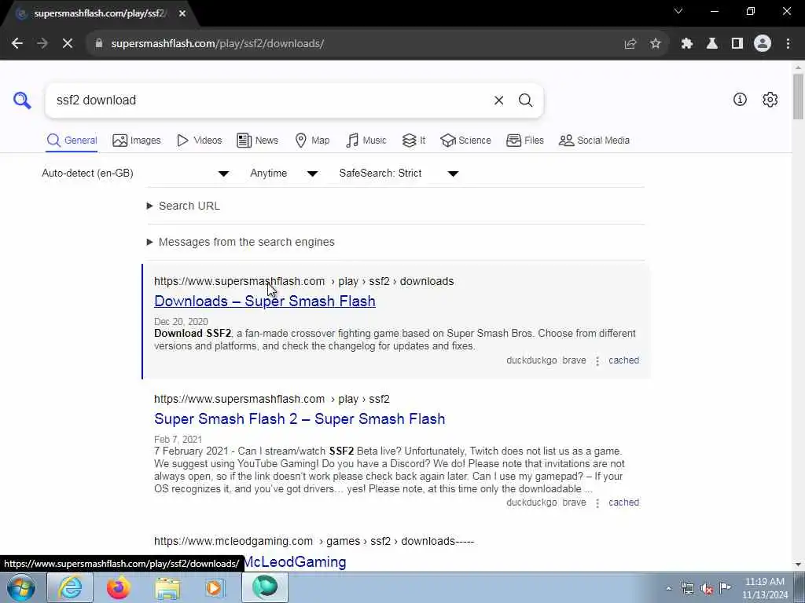
Task: Open three-dot menu on Downloads result
Action: (x=597, y=361)
